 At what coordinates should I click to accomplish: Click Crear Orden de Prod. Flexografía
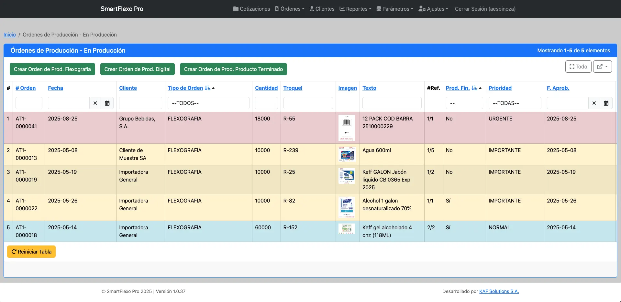tap(52, 69)
